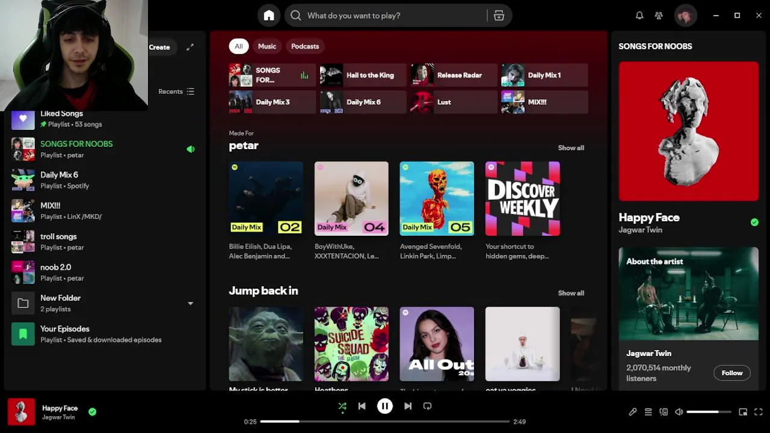Toggle shuffle mode
This screenshot has width=770, height=433.
342,407
